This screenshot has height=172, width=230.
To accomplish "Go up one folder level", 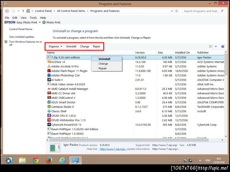I will pyautogui.click(x=23, y=11).
